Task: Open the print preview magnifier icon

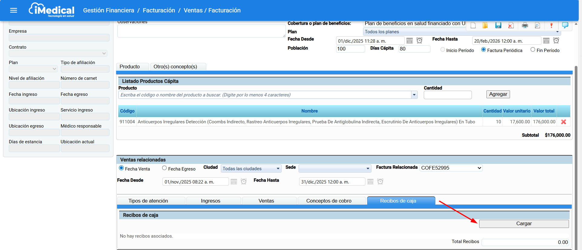Action: (537, 25)
